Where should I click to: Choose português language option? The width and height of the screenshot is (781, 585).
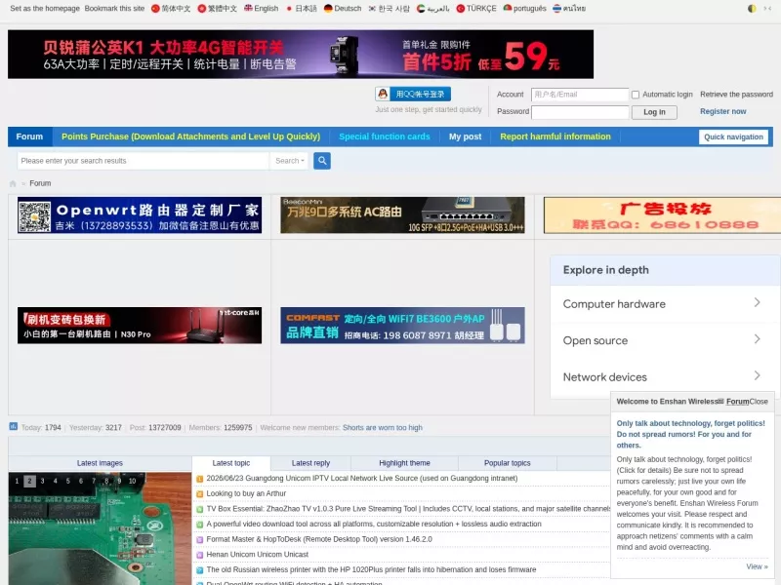[x=524, y=9]
